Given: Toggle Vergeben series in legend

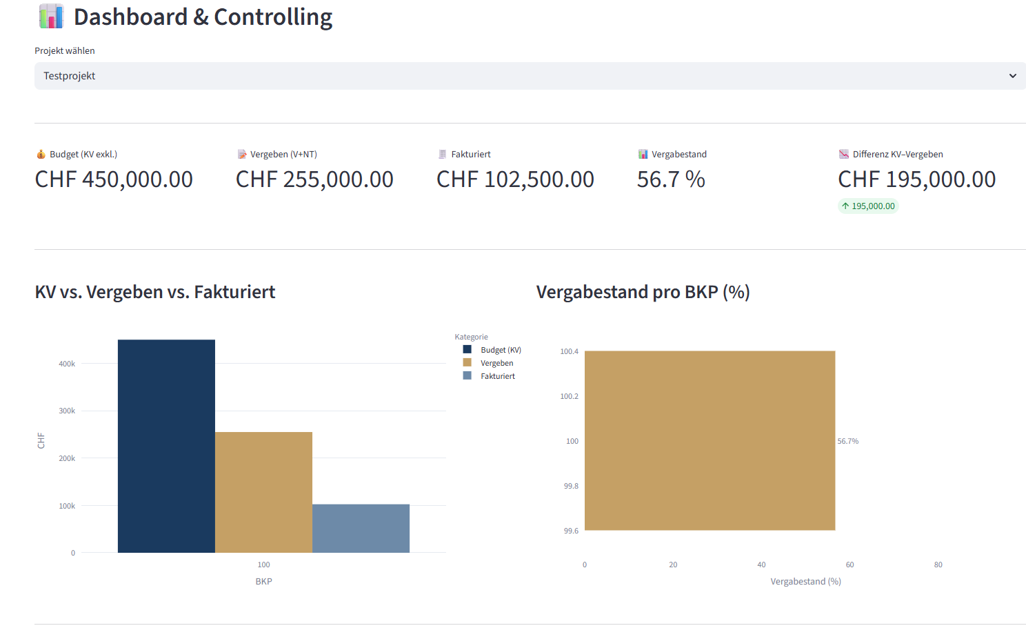Looking at the screenshot, I should (496, 363).
